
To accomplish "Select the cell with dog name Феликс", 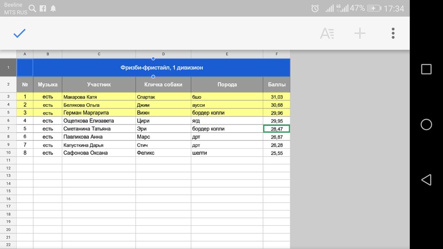I will 163,153.
